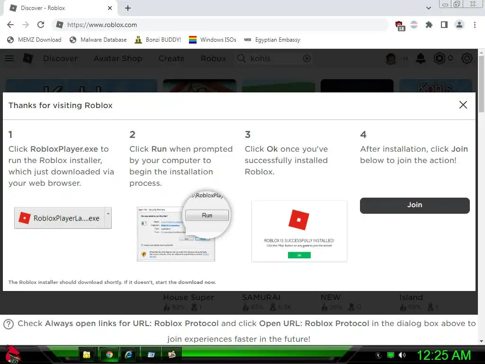Open the Malware Database bookmark
The height and width of the screenshot is (364, 485).
pos(98,40)
